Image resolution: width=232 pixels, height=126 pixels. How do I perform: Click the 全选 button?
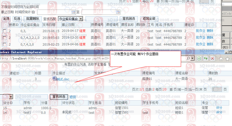(x=6, y=19)
